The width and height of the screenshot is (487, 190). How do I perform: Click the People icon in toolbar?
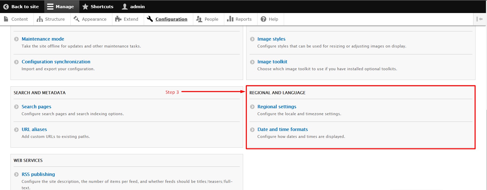(x=199, y=19)
